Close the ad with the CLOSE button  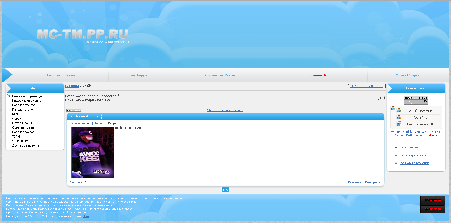pos(74,110)
